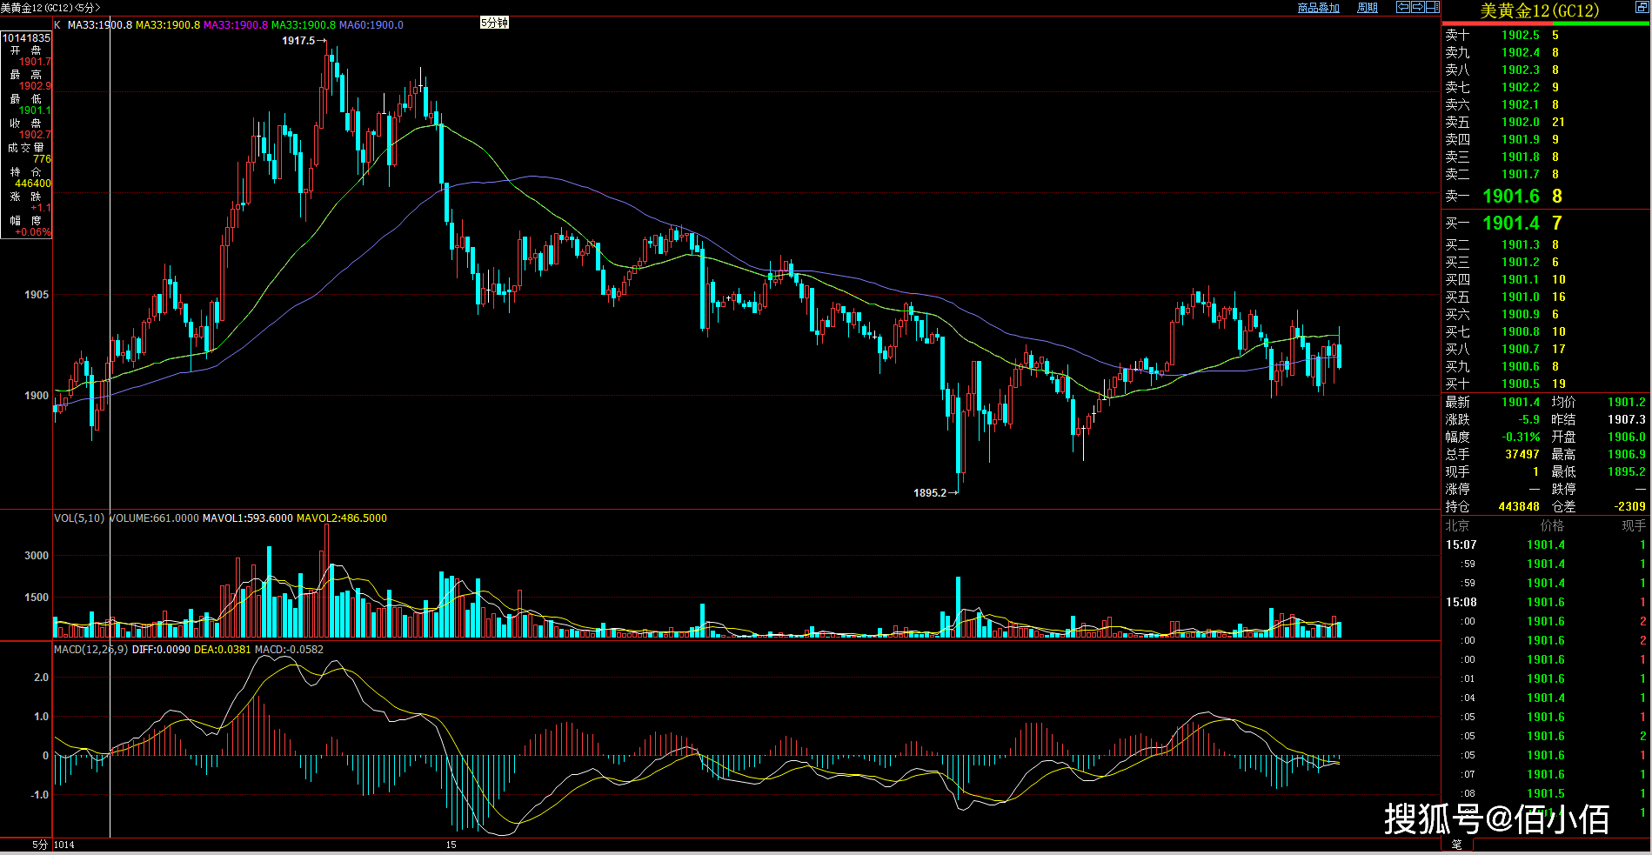Screen dimensions: 1652x855
Task: Click the left arrow navigation icon
Action: pyautogui.click(x=1402, y=7)
